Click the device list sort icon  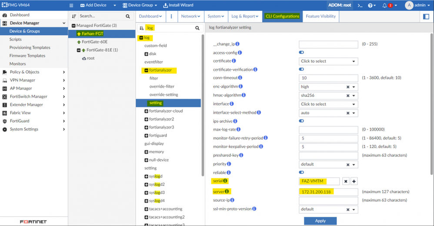[x=74, y=17]
